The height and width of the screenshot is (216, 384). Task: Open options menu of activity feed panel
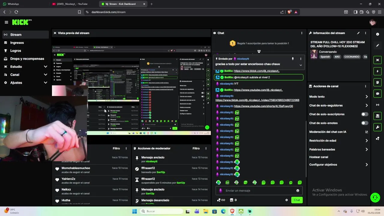coord(126,148)
